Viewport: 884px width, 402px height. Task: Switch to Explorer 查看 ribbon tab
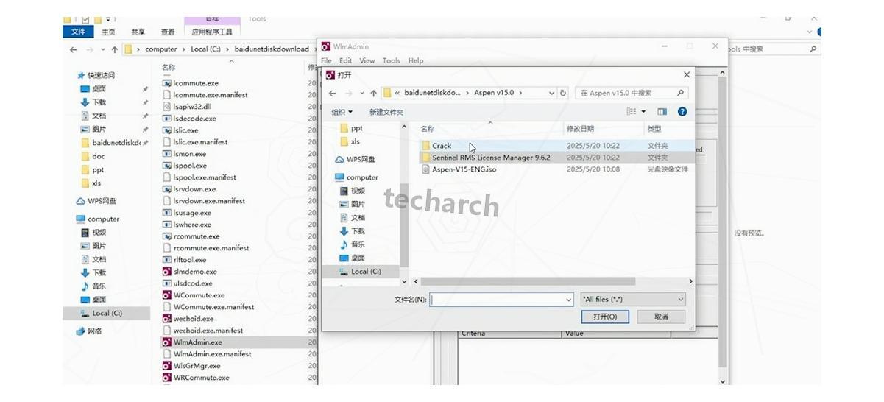(168, 32)
